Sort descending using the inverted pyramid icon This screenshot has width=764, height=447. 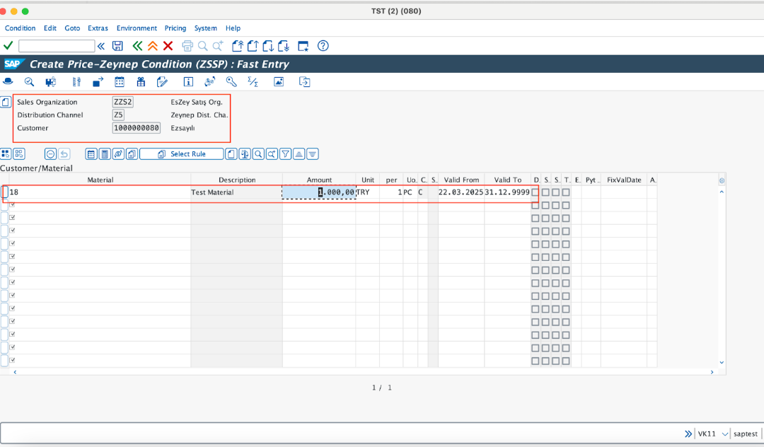[313, 154]
